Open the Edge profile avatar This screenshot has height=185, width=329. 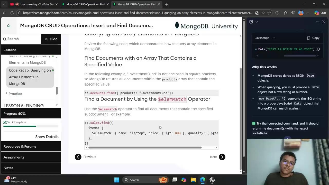point(301,13)
